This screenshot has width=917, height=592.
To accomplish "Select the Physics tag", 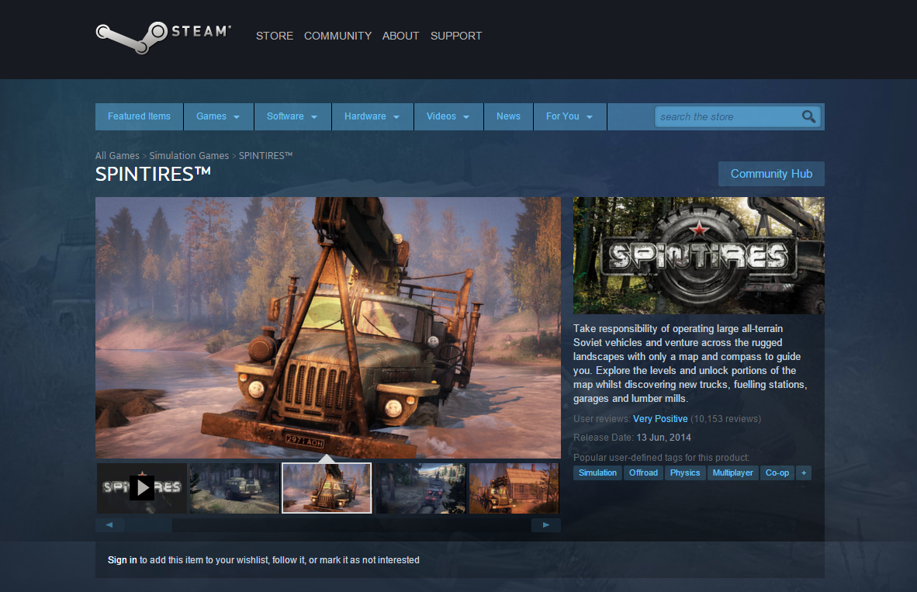I will point(685,473).
